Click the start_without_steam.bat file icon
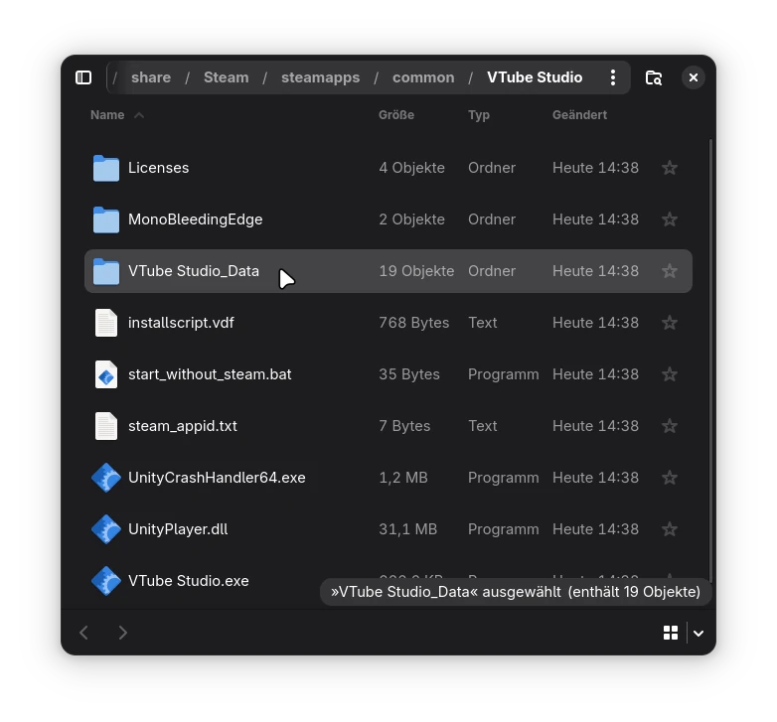This screenshot has width=777, height=722. pyautogui.click(x=106, y=374)
